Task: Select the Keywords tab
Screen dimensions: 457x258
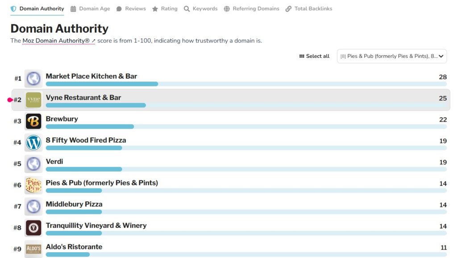Action: click(x=200, y=8)
